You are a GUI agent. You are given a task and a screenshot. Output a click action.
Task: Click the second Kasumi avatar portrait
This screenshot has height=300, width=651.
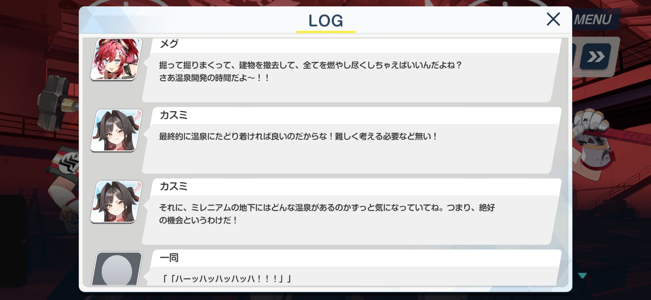(116, 202)
